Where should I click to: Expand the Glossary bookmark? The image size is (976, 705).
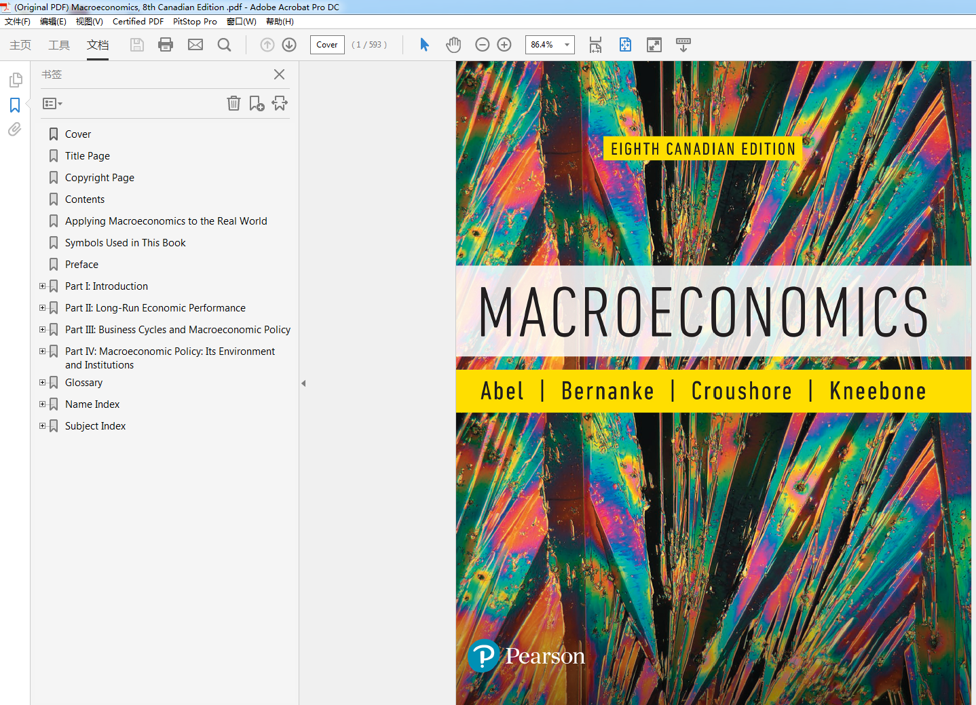coord(43,383)
